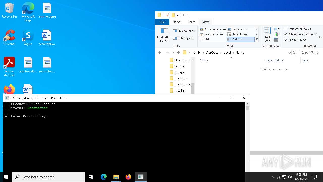Choose Medium icons layout
323x182 pixels.
[x=211, y=34]
